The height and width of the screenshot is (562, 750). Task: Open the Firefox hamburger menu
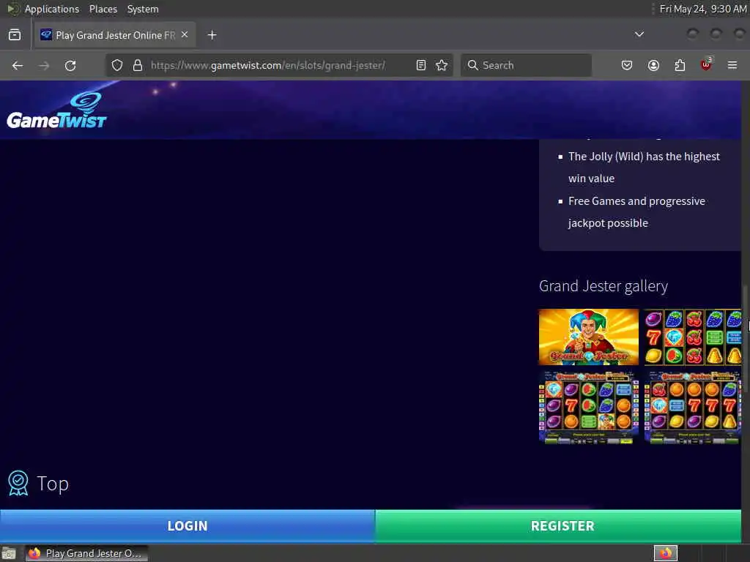(732, 65)
